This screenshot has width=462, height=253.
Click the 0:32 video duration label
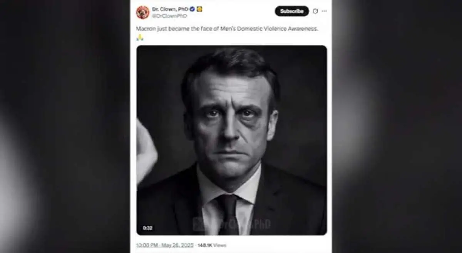(147, 228)
